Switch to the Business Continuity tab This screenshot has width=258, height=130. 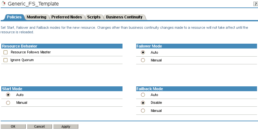124,17
